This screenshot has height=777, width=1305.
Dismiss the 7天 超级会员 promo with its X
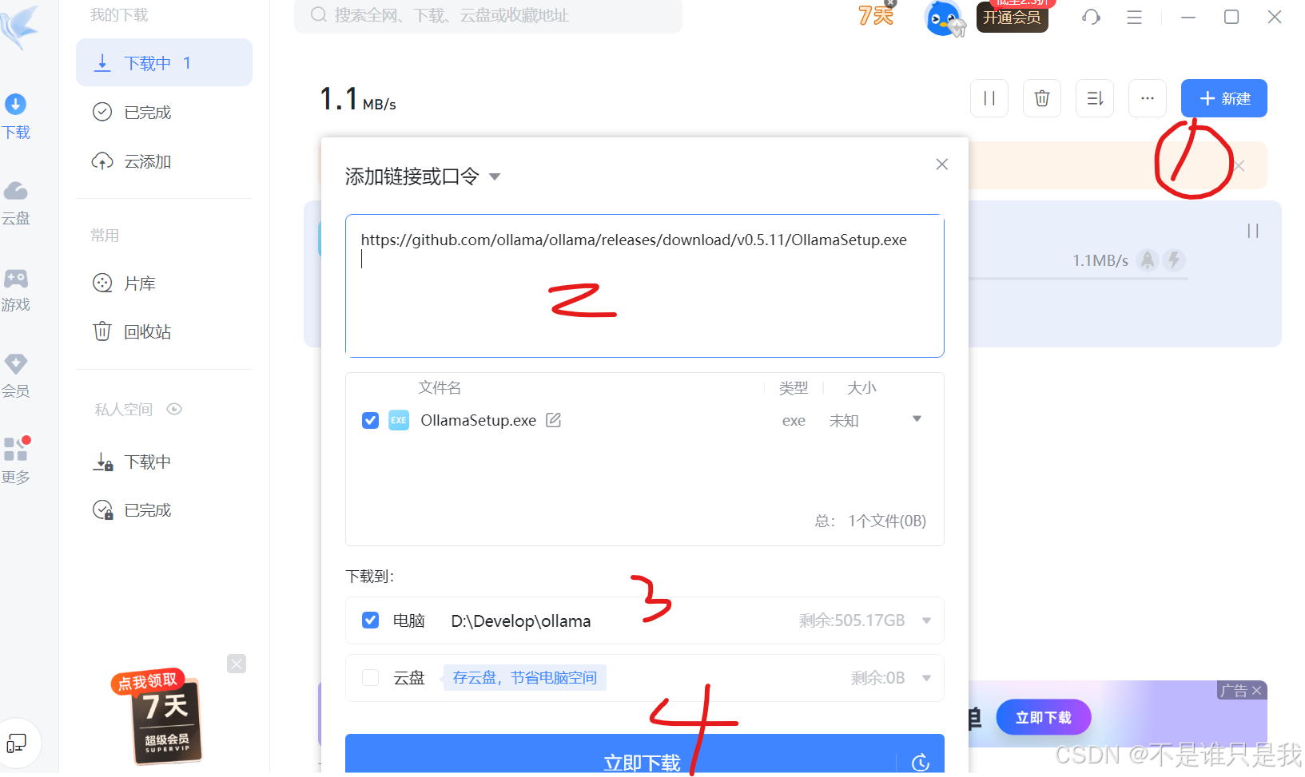[x=237, y=664]
